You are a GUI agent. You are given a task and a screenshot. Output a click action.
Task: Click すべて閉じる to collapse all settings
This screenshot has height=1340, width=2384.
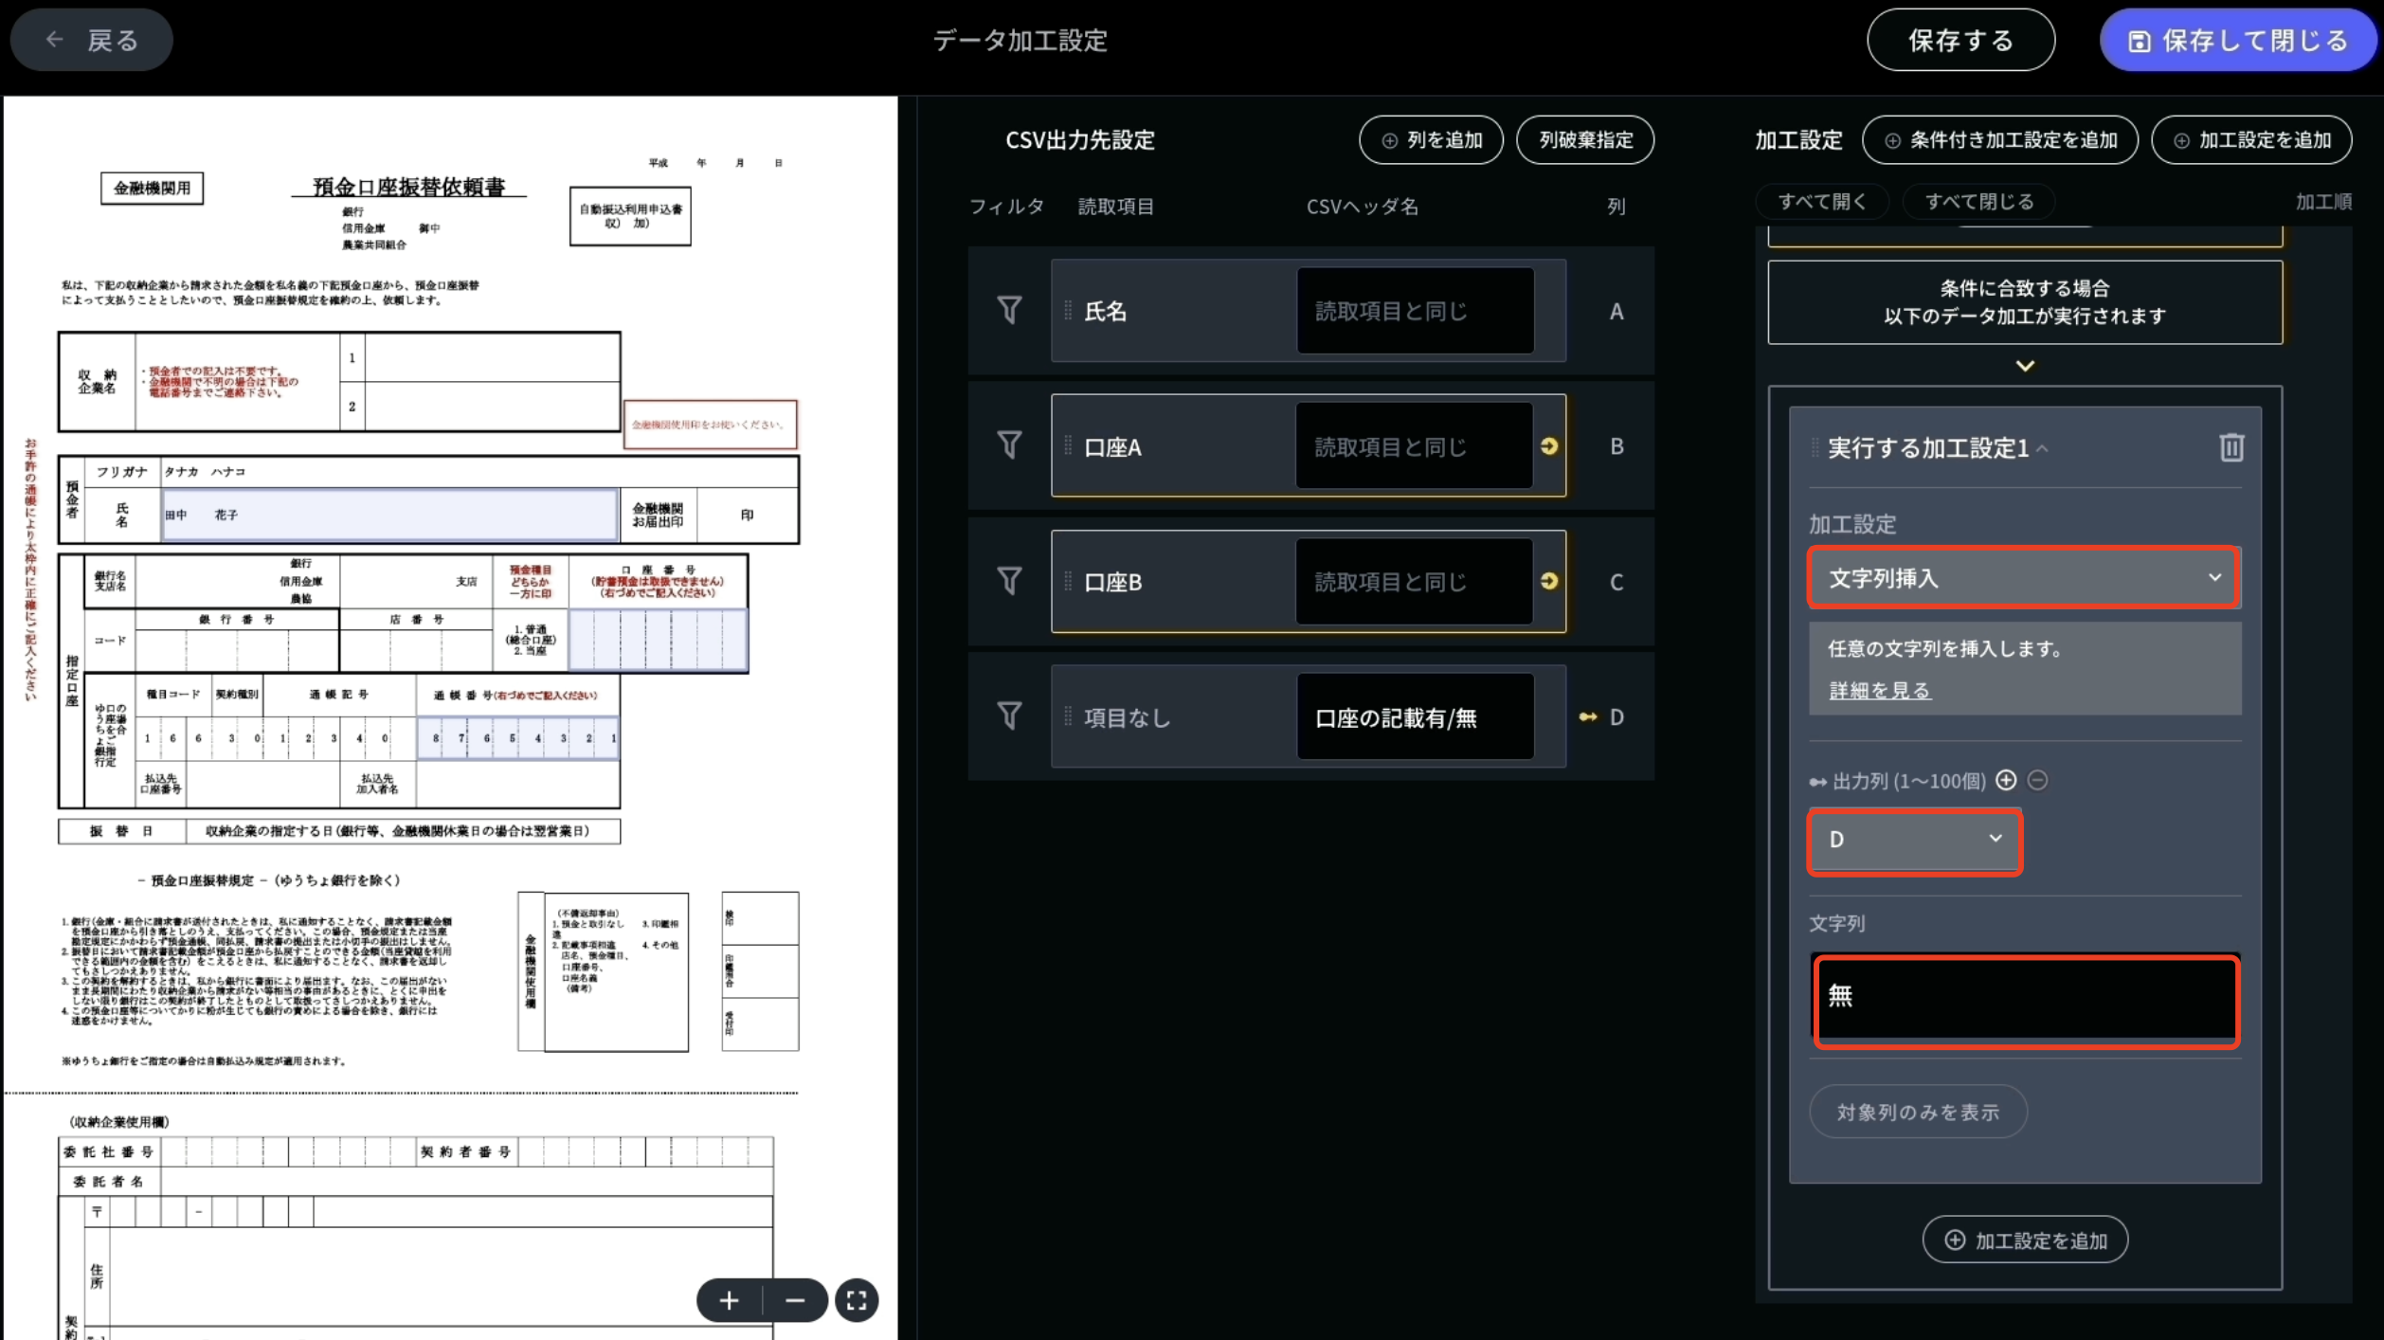click(x=1978, y=201)
